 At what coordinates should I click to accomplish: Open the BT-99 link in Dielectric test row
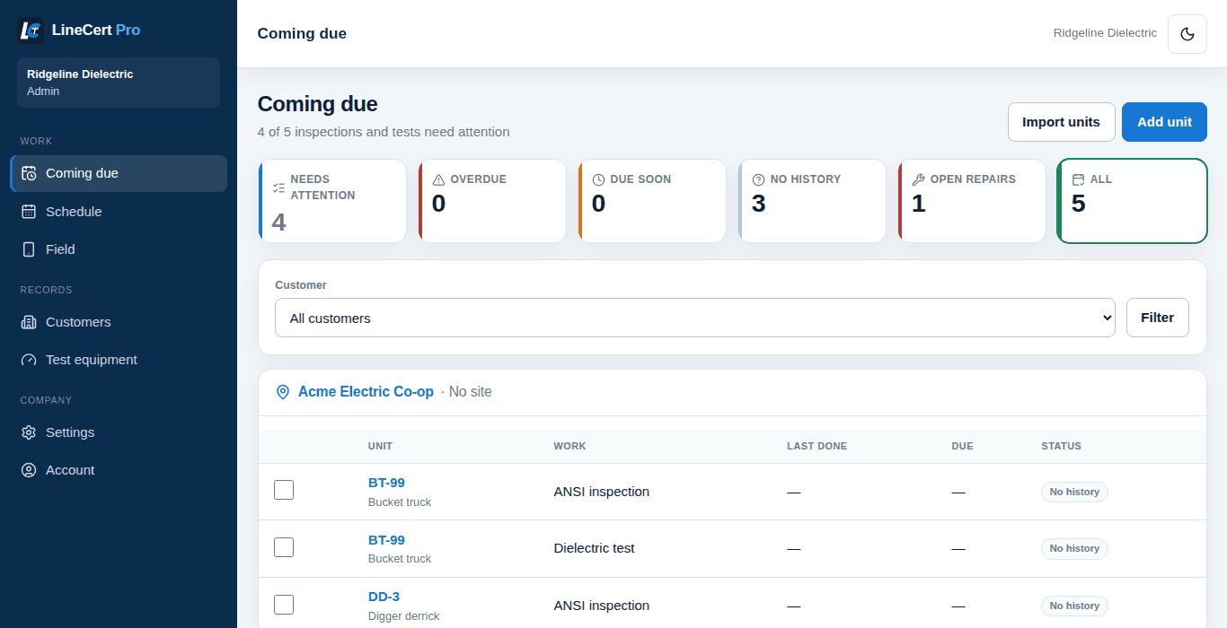386,540
